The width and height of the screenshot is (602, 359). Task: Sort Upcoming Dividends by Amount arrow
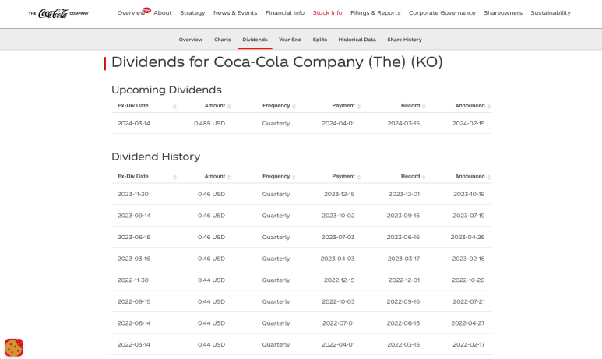click(x=229, y=107)
